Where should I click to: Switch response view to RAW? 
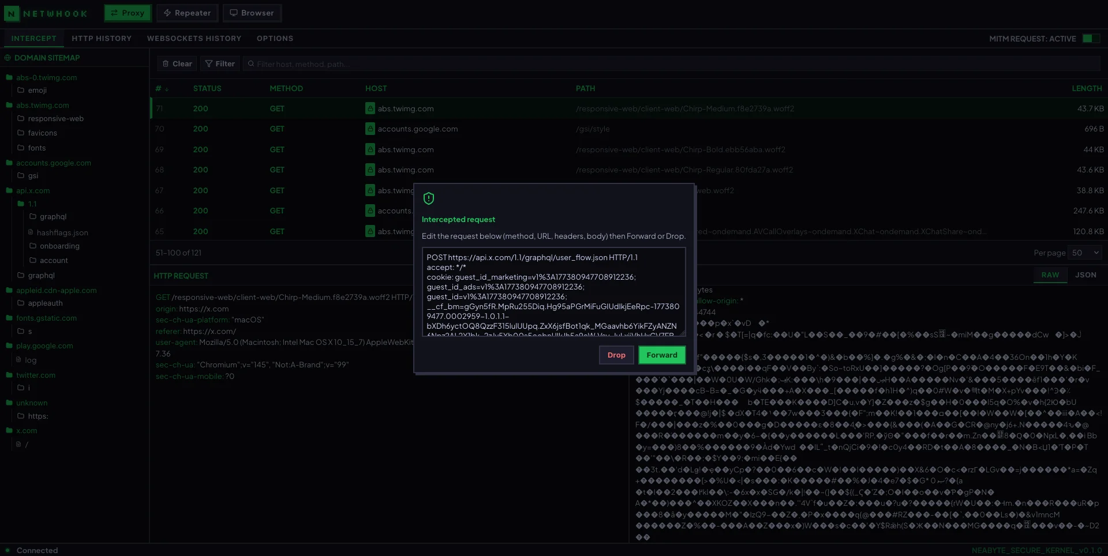coord(1050,275)
